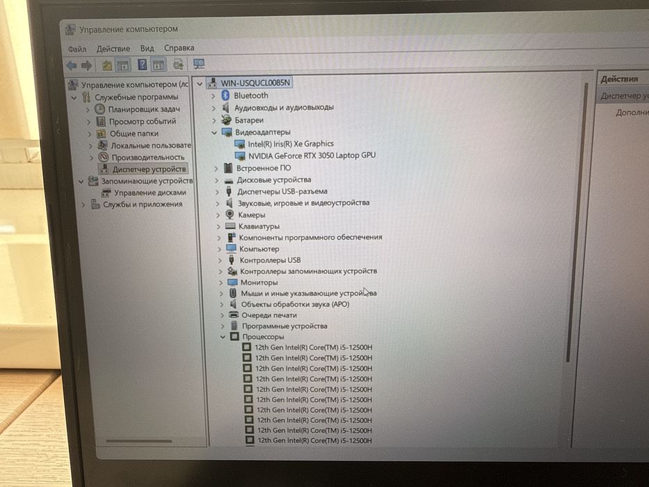
Task: Click the Очереди печати printer icon
Action: pos(234,315)
